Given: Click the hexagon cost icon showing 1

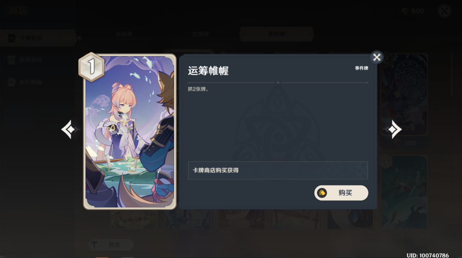Looking at the screenshot, I should tap(92, 67).
